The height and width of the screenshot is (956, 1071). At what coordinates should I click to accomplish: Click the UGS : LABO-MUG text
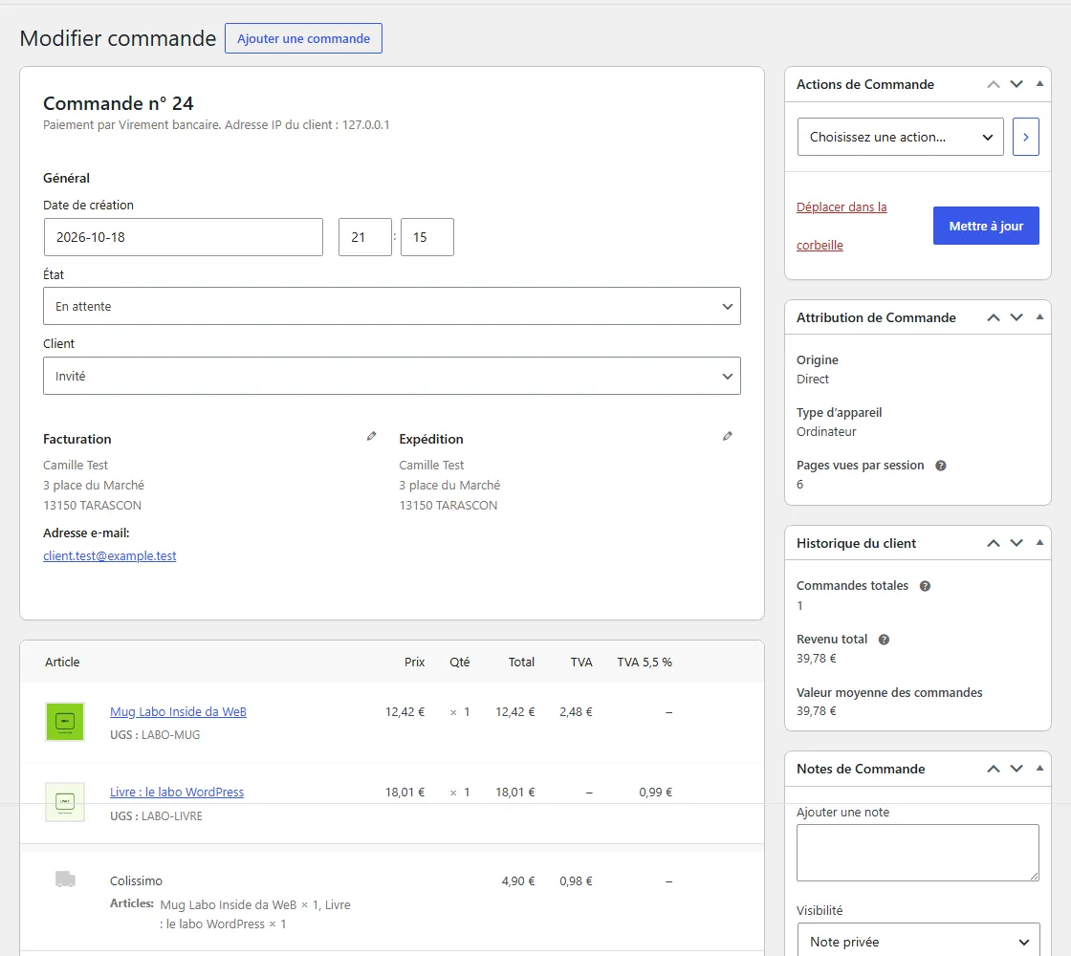coord(155,735)
